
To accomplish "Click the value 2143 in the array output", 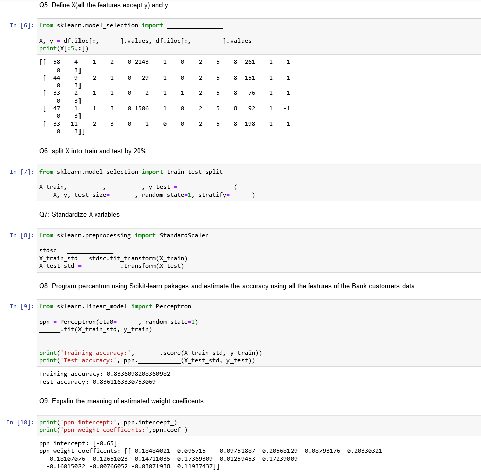I will point(142,62).
